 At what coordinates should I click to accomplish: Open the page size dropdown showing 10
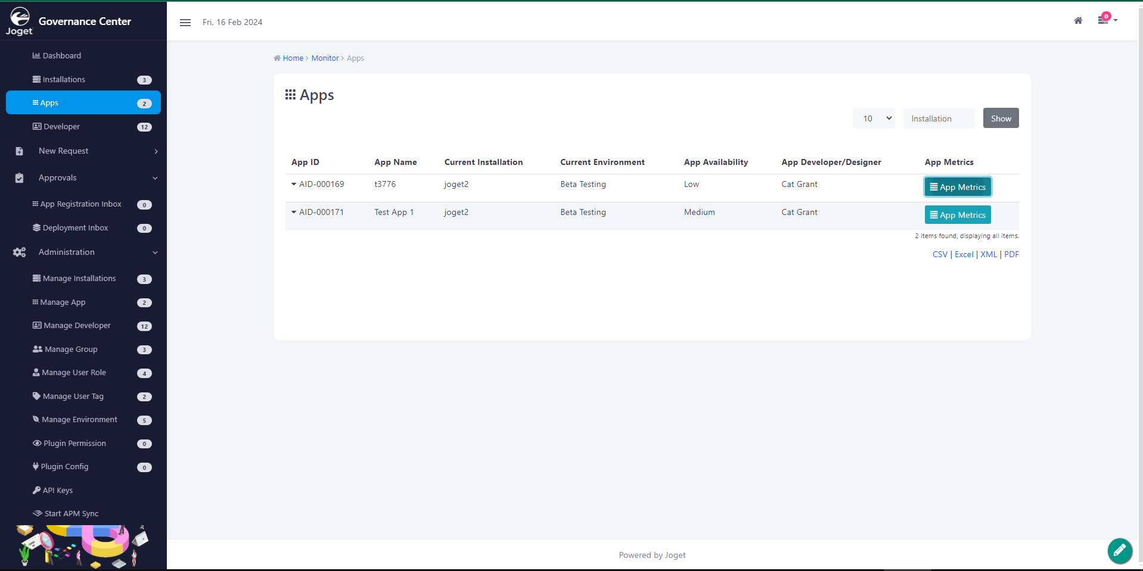(874, 118)
